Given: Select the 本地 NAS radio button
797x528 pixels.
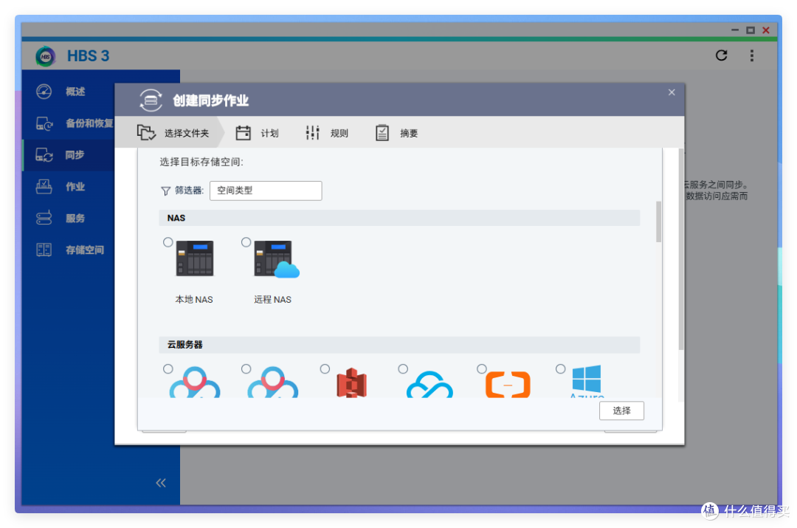Looking at the screenshot, I should (168, 242).
